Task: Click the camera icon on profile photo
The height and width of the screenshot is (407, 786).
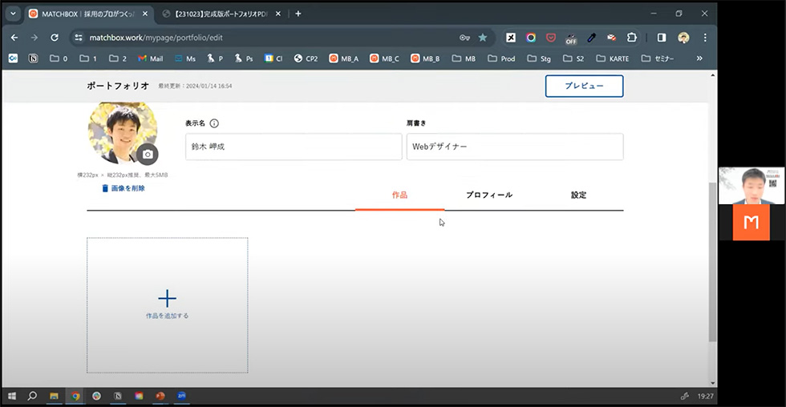Action: pyautogui.click(x=147, y=154)
